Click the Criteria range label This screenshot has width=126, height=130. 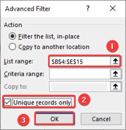click(24, 74)
